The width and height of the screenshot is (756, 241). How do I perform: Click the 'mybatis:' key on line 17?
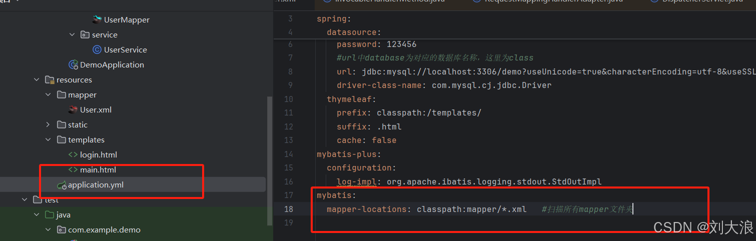tap(336, 195)
